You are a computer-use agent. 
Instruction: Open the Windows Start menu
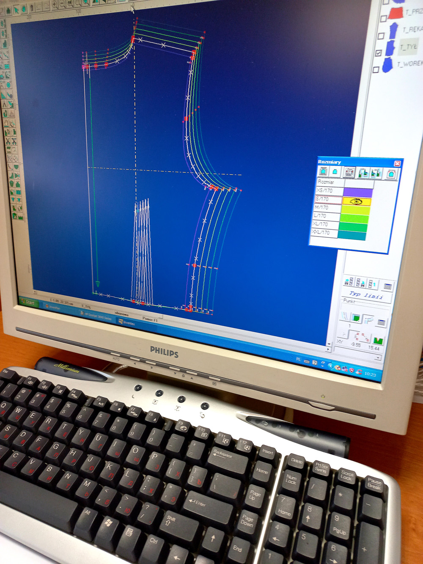28,303
